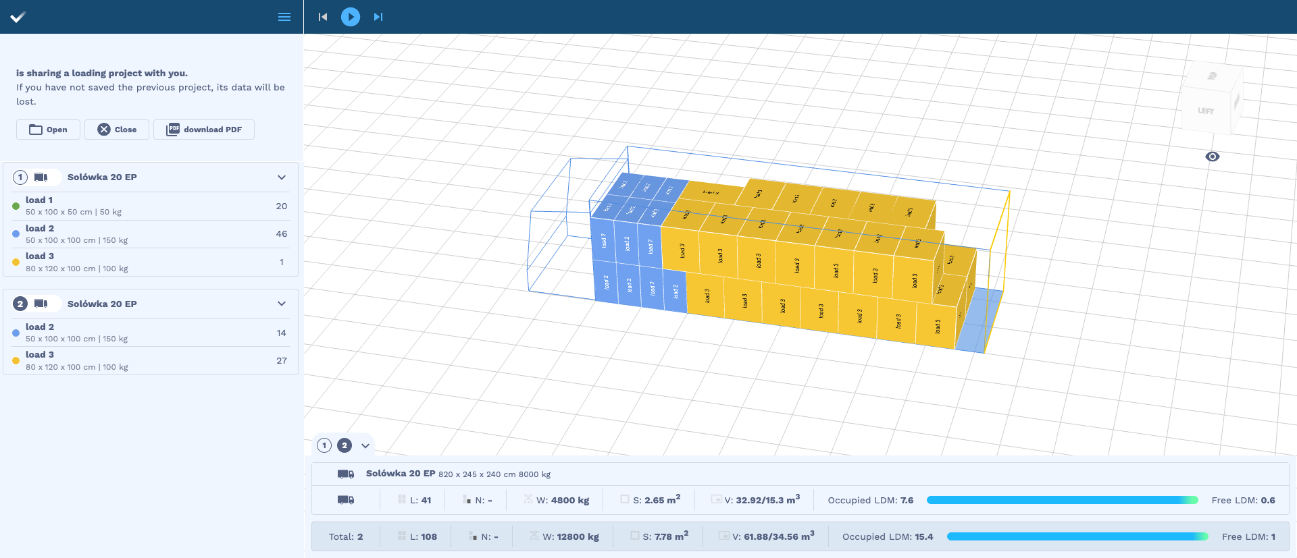Select load 3 row with quantity 1
This screenshot has width=1297, height=558.
(151, 262)
